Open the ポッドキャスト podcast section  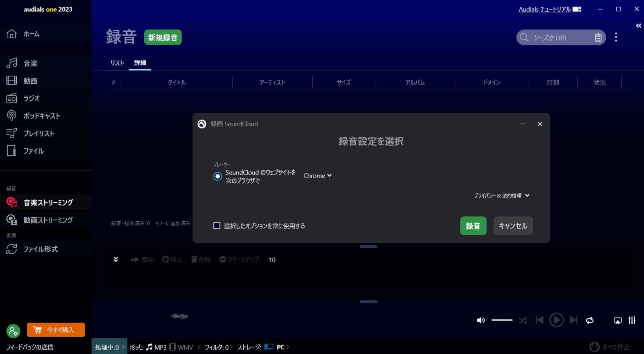click(33, 116)
